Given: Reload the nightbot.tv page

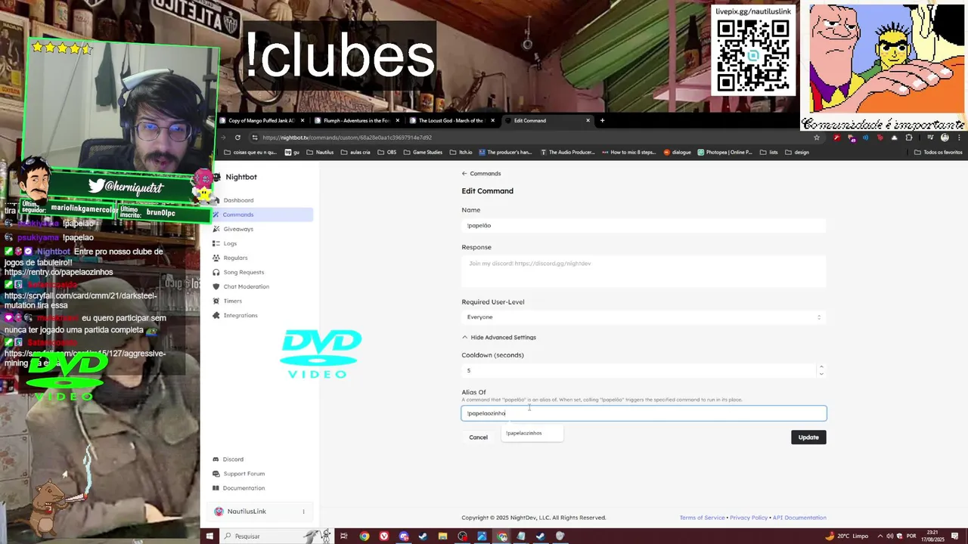Looking at the screenshot, I should click(x=237, y=138).
